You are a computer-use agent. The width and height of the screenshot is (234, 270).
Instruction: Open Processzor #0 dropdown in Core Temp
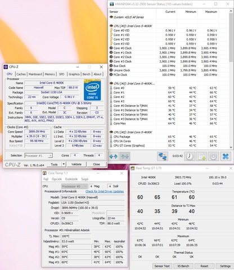coord(74,186)
